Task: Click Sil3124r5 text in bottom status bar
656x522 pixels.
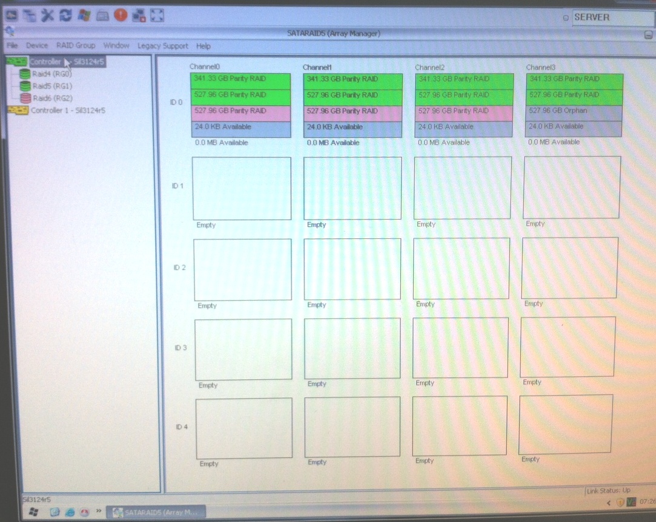Action: [36, 500]
